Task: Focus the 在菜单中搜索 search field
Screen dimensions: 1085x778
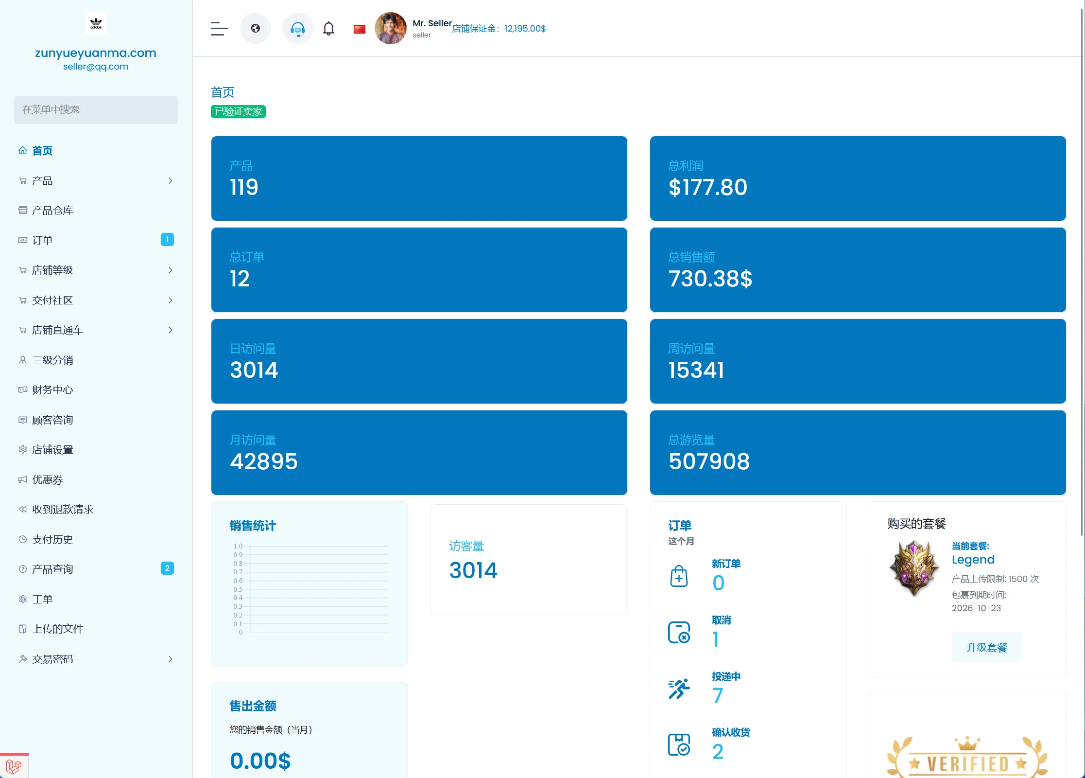Action: click(x=96, y=110)
